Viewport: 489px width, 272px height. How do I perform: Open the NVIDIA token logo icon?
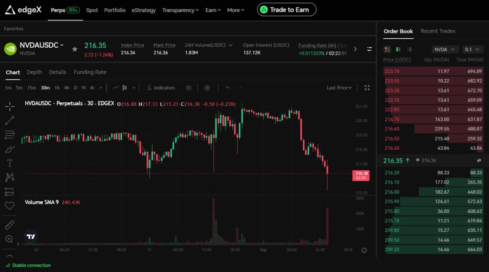point(11,49)
